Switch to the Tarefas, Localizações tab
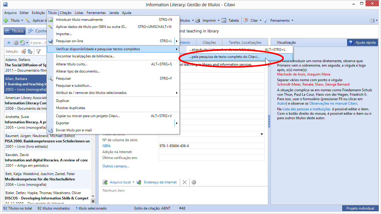This screenshot has width=381, height=214. coord(245,43)
